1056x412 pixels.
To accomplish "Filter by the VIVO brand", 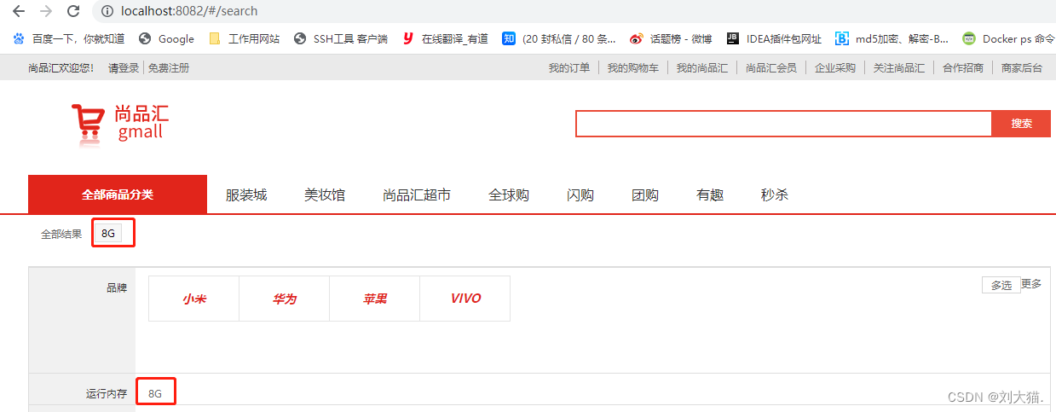I will point(465,299).
